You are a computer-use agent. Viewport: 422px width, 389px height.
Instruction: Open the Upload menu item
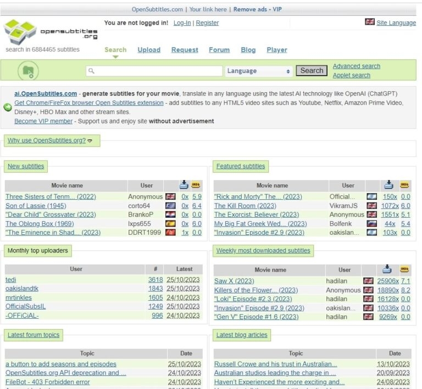149,49
